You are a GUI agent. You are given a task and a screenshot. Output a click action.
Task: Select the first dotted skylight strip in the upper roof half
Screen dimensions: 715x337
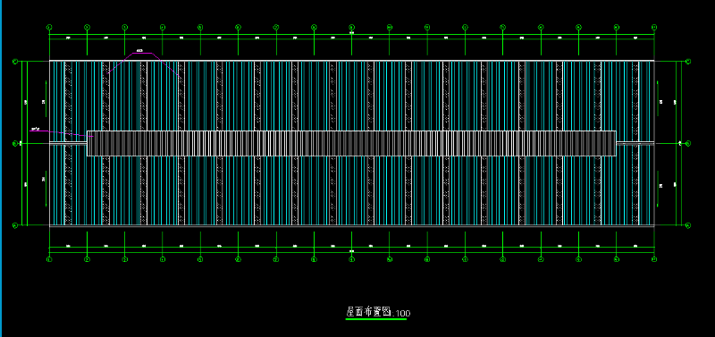[x=69, y=96]
